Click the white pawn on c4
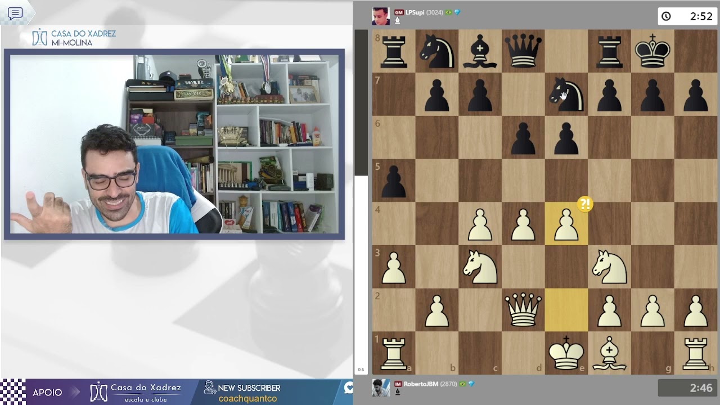 point(480,224)
